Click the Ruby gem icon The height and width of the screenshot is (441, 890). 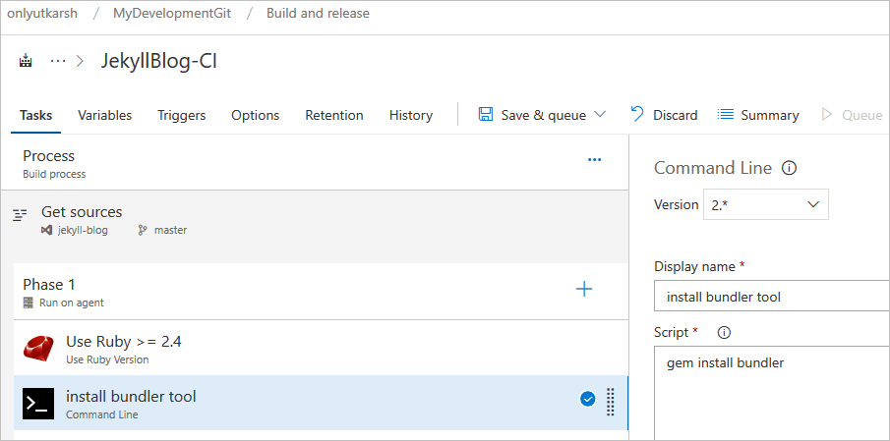pyautogui.click(x=38, y=349)
